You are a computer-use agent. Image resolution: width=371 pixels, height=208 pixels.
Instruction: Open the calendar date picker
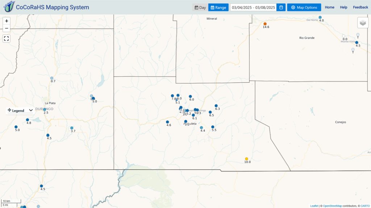(281, 7)
